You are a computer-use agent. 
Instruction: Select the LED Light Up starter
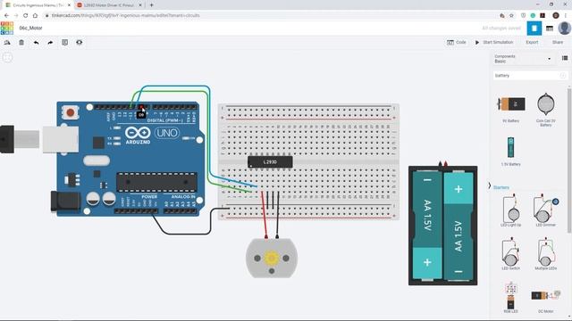coord(510,210)
